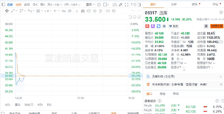
Task: Collapse the quote details chevron
Action: [x=184, y=70]
